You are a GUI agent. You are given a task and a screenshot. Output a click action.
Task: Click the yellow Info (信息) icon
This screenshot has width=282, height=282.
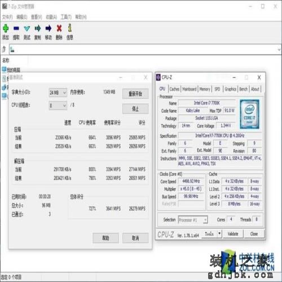(70, 28)
